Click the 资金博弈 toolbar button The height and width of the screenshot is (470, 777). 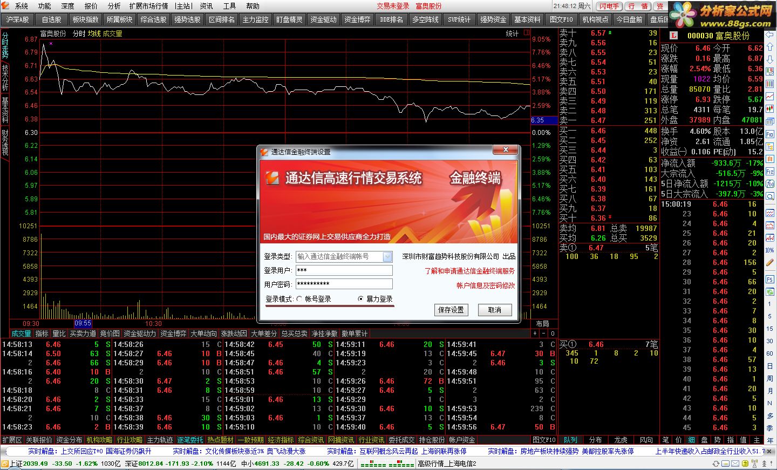358,19
